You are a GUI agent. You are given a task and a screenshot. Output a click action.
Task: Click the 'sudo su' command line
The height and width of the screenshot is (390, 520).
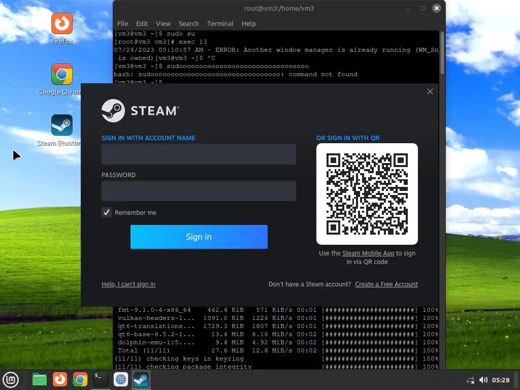point(154,34)
